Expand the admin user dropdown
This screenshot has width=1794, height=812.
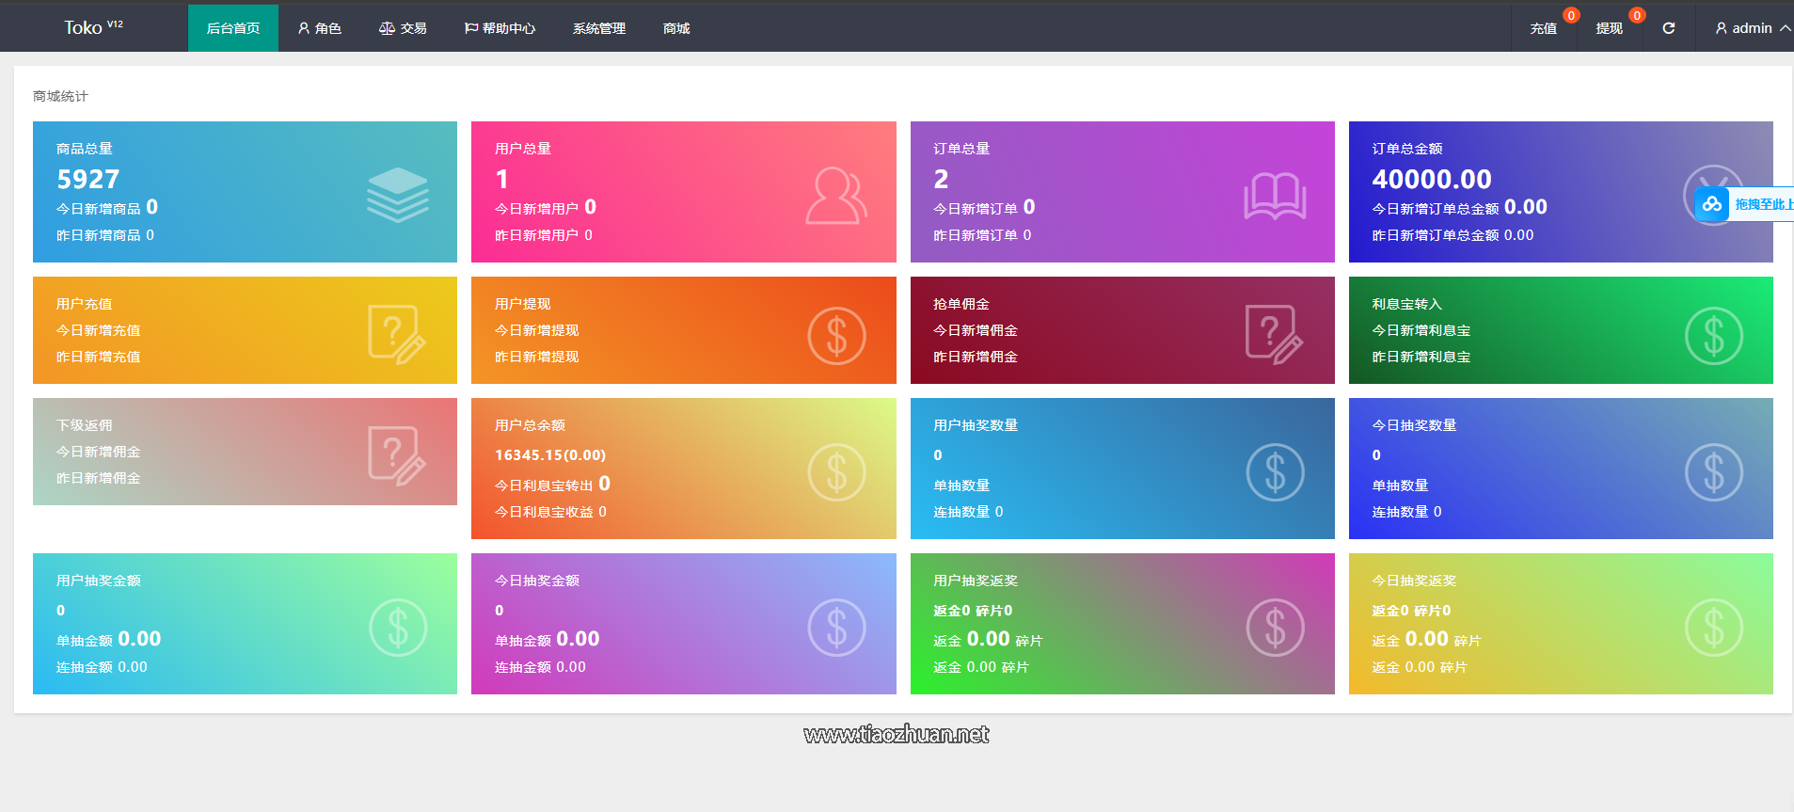[x=1752, y=28]
